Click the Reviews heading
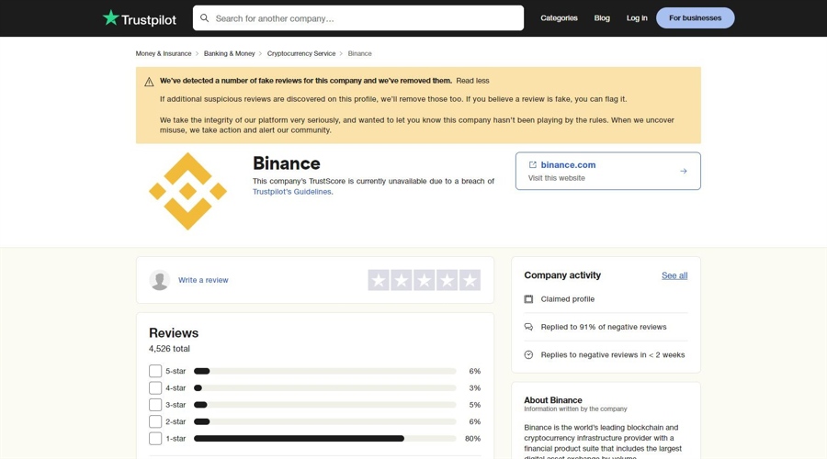 tap(174, 333)
